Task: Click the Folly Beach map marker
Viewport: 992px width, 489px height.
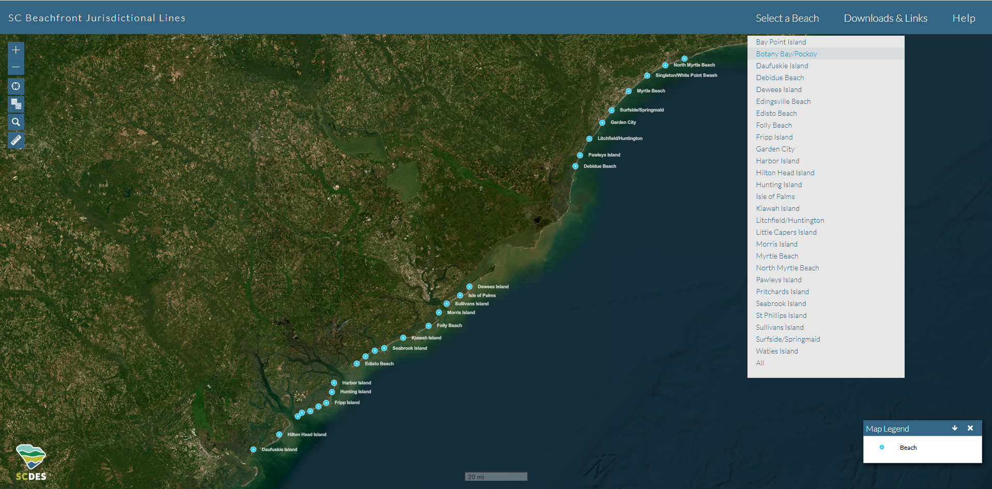Action: point(429,326)
